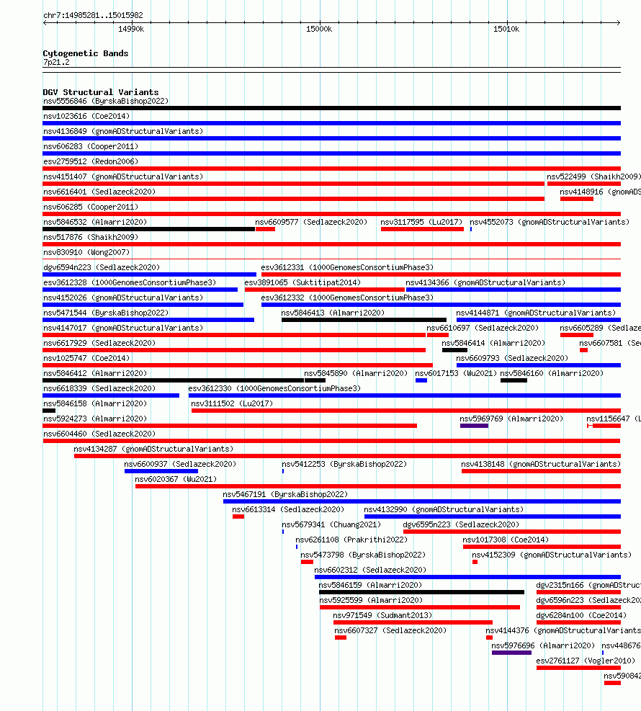
Task: Open nsv5924273 (Almarri2020) variant
Action: 95,419
